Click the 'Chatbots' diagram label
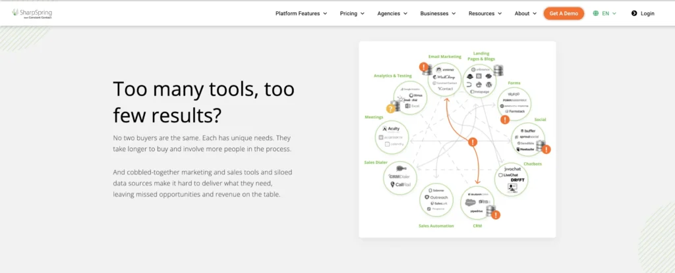675x273 pixels. (533, 164)
